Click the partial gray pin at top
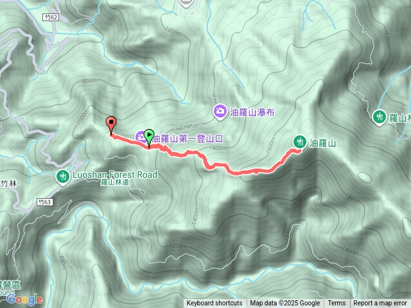Screen dimensions: 411x308 (x=186, y=3)
